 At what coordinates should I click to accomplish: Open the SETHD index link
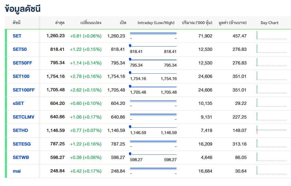pyautogui.click(x=20, y=130)
